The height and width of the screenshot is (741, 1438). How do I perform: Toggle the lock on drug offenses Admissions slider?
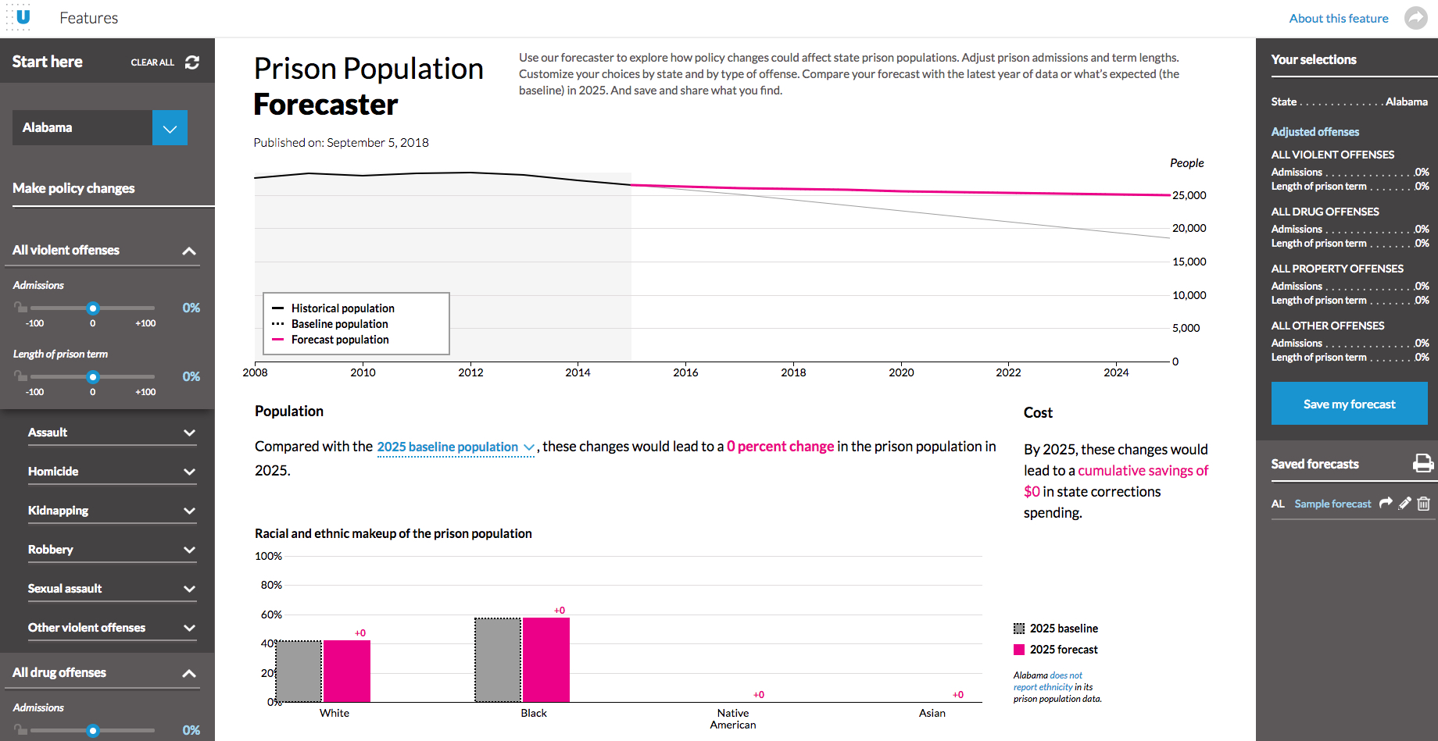[20, 730]
